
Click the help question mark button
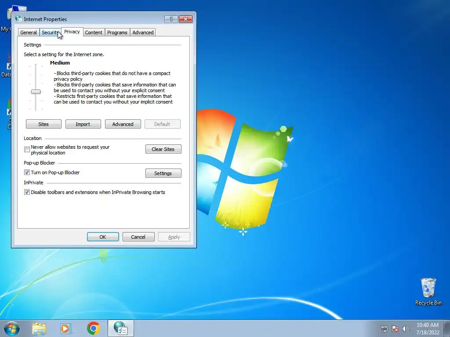click(x=171, y=19)
